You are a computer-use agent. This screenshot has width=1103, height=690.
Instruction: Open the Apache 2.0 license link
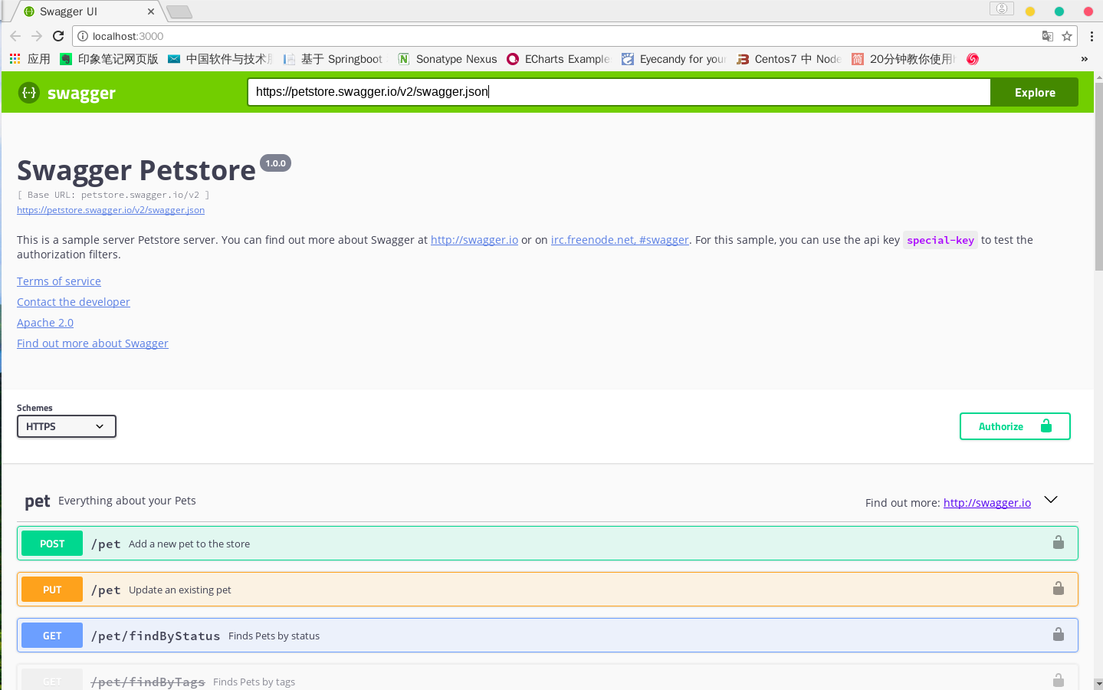tap(45, 323)
